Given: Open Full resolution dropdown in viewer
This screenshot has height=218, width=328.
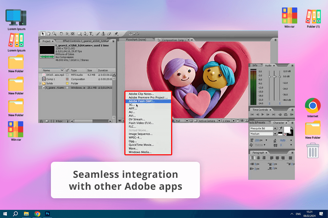Looking at the screenshot, I should [187, 121].
